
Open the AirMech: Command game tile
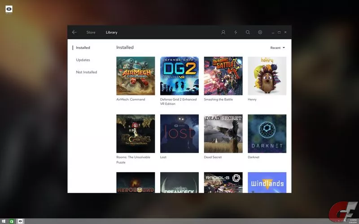click(x=136, y=76)
